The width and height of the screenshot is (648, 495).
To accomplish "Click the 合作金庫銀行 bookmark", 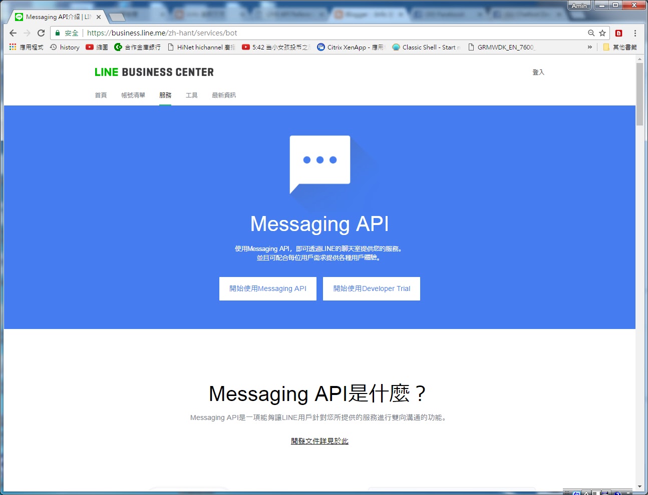I will point(138,46).
